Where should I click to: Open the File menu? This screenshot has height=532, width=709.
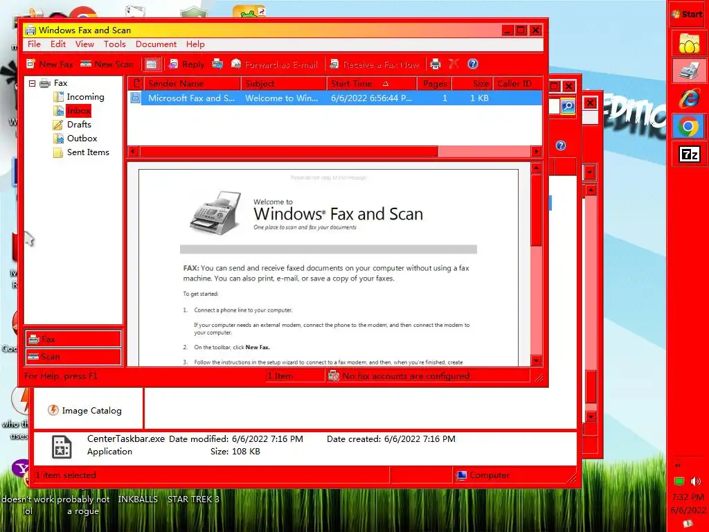click(x=34, y=44)
